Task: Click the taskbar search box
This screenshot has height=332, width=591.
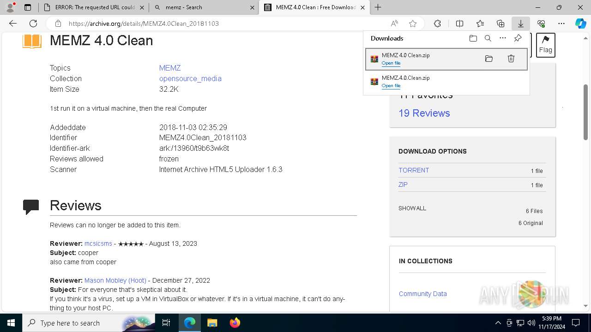Action: click(x=88, y=323)
